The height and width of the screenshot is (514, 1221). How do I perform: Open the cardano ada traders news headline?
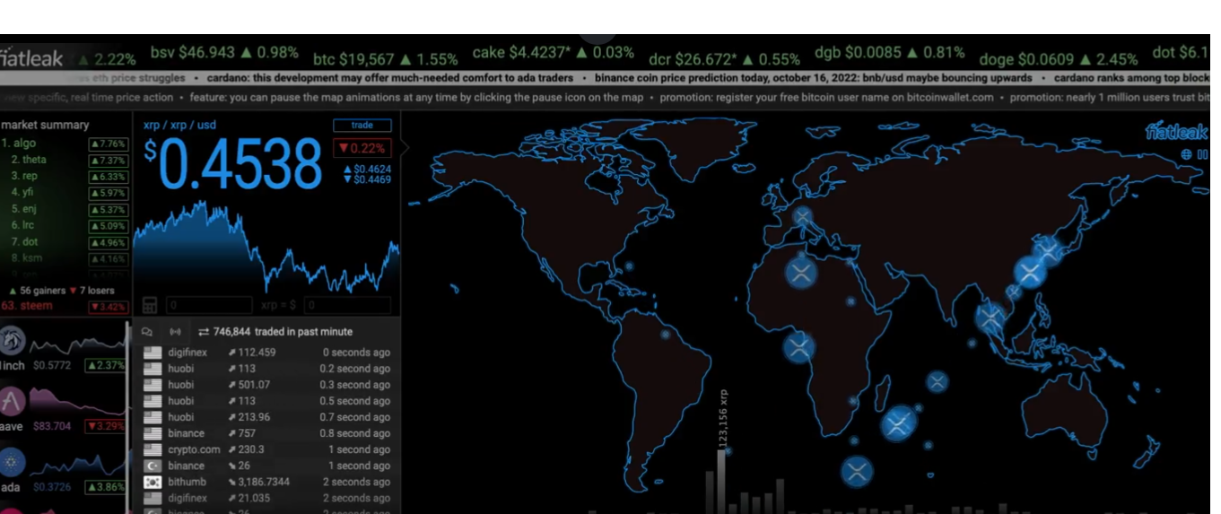[x=389, y=78]
